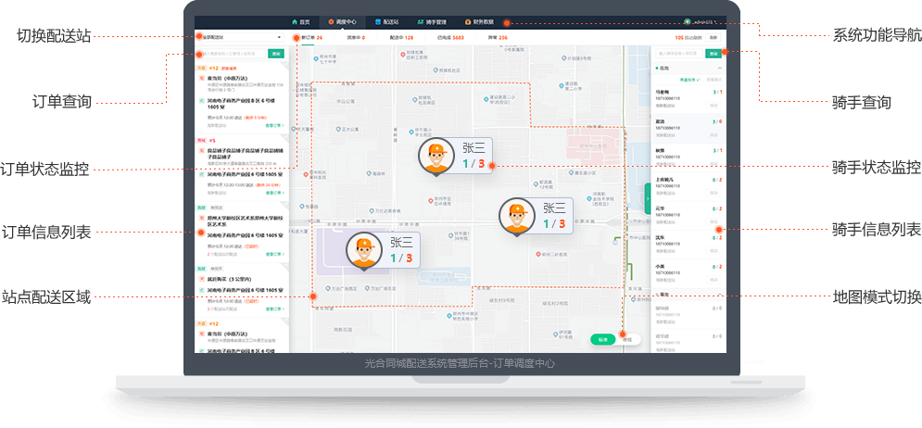This screenshot has width=922, height=428.
Task: Switch map to 夜间 night mode
Action: point(626,339)
